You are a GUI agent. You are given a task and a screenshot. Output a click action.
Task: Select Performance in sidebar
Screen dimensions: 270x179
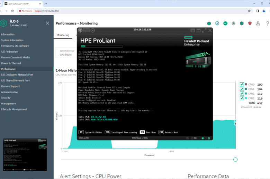27,69
